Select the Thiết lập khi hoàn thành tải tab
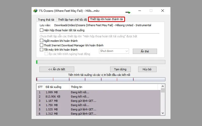Image resolution: width=202 pixels, height=126 pixels. point(106,19)
